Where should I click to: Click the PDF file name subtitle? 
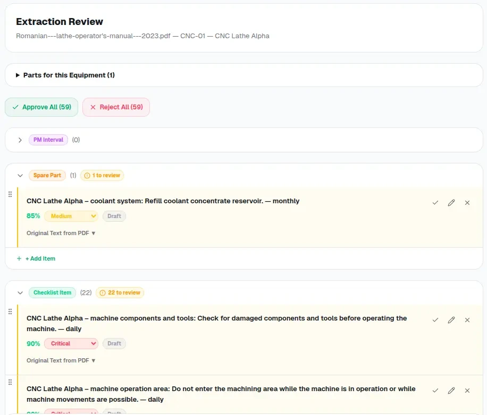coord(142,36)
